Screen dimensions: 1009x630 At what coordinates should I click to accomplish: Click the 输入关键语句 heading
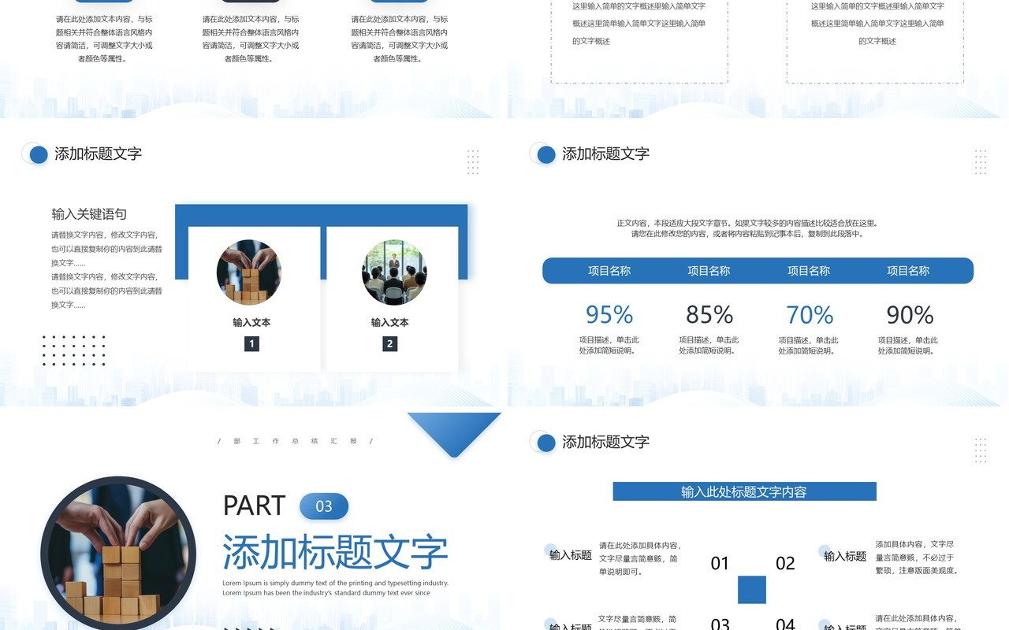pos(89,214)
